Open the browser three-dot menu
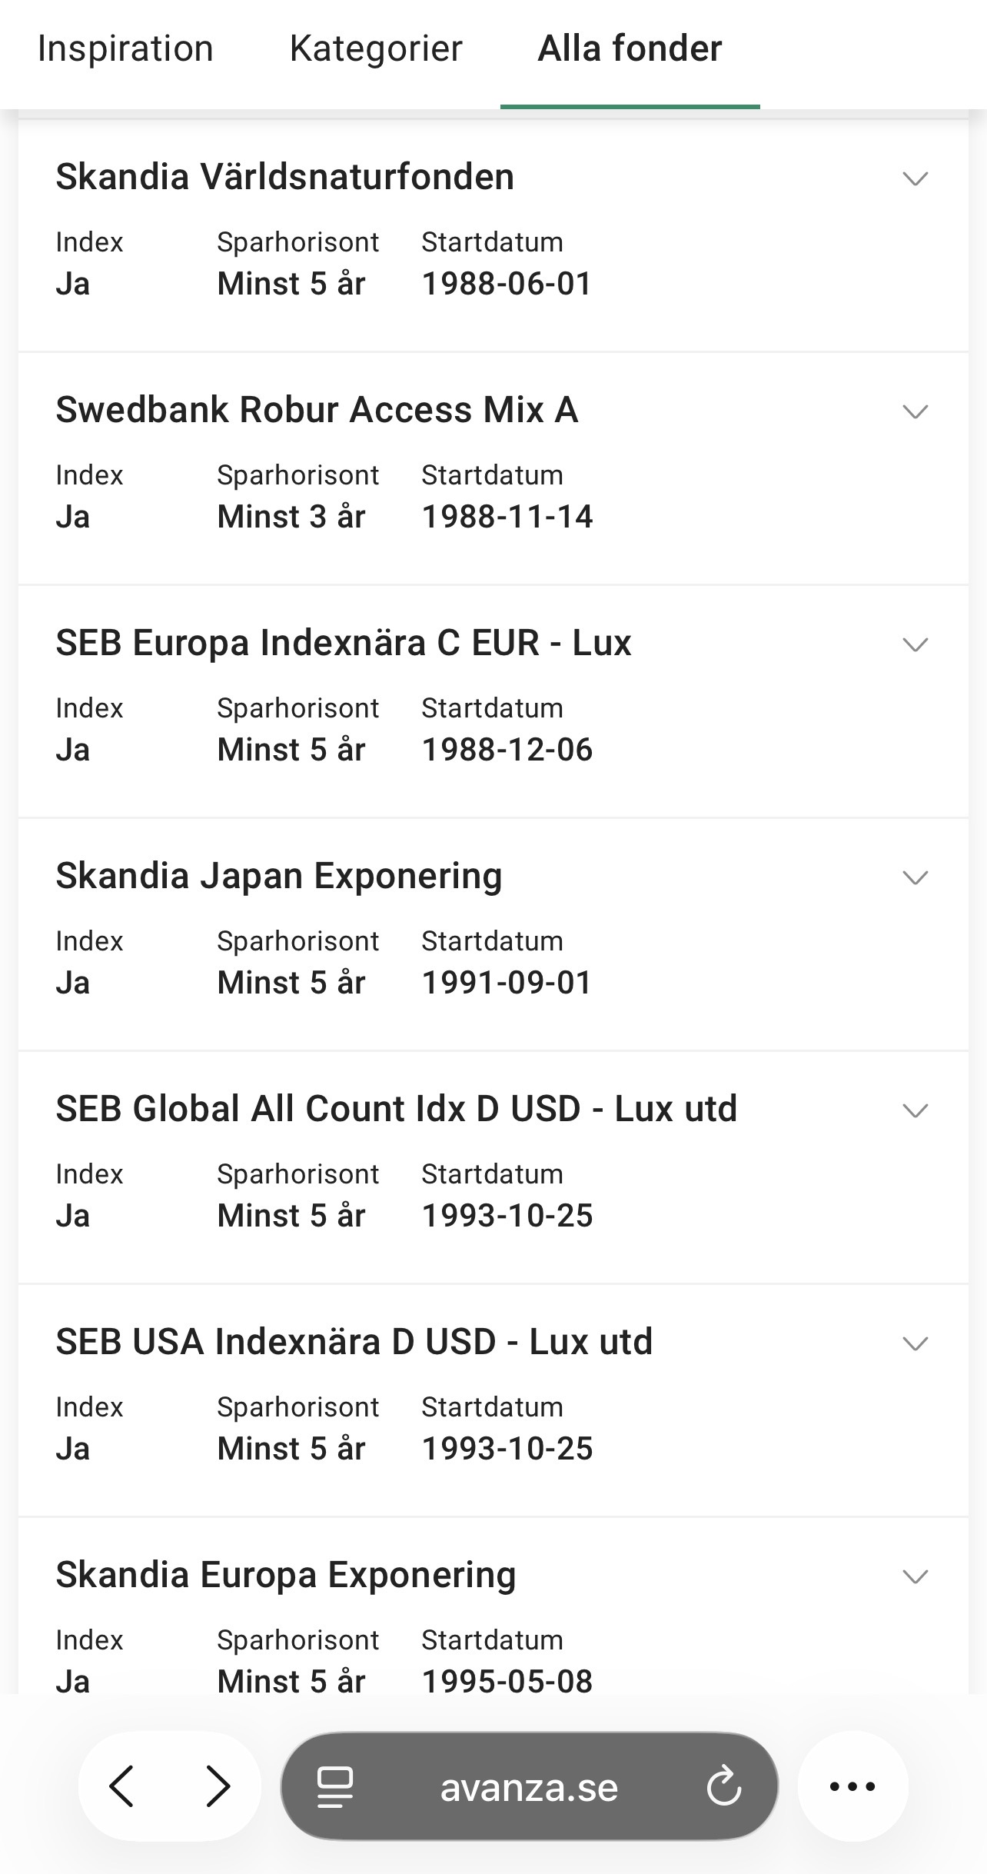The height and width of the screenshot is (1874, 987). pyautogui.click(x=852, y=1786)
